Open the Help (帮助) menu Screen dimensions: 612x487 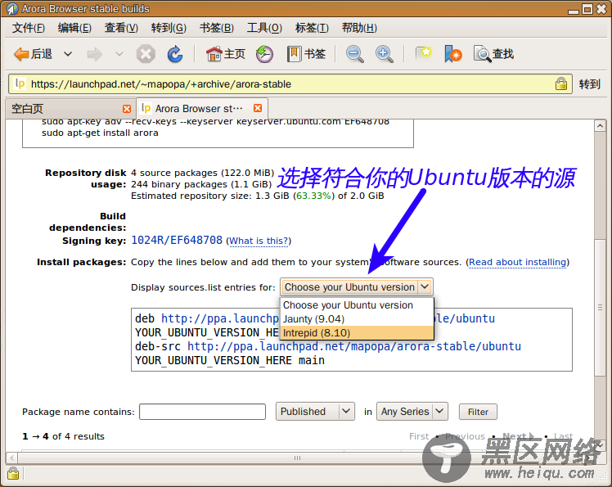(x=359, y=28)
